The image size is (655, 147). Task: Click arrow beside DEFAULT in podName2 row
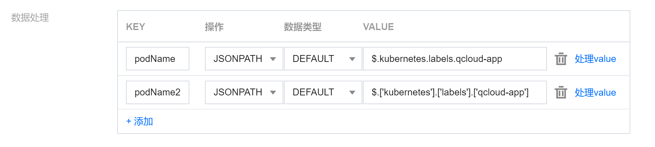(352, 93)
